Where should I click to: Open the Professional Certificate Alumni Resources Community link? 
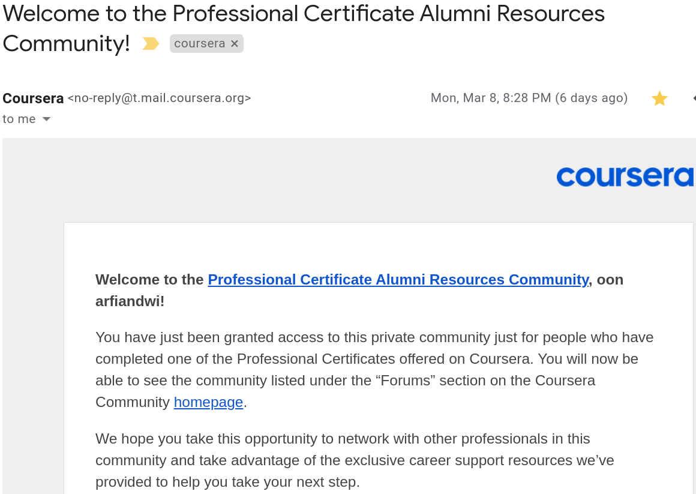[398, 279]
